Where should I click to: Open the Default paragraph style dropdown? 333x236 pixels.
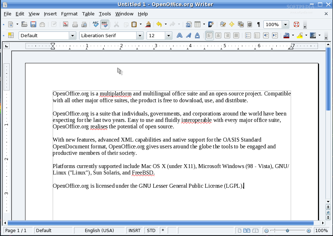[x=73, y=35]
